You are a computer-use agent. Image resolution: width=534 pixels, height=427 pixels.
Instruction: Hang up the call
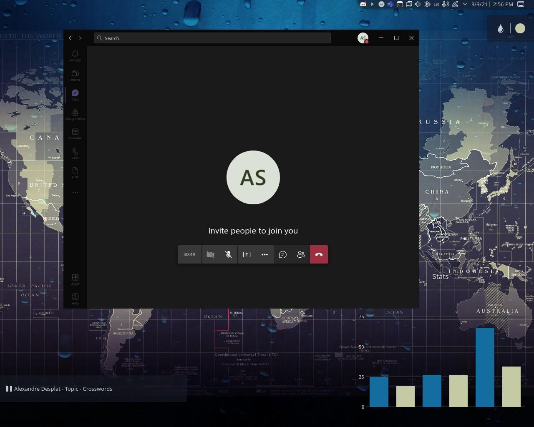pos(319,254)
